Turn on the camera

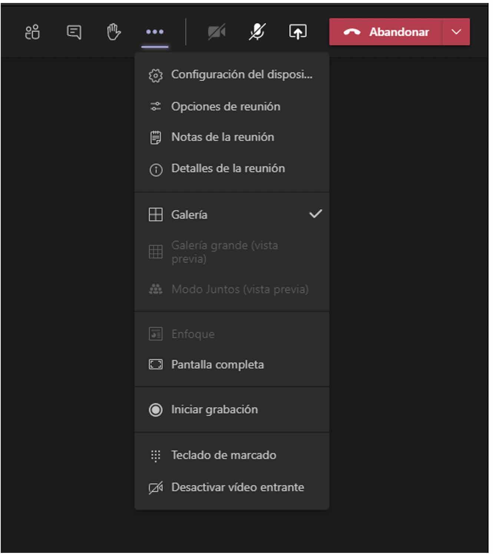click(217, 32)
